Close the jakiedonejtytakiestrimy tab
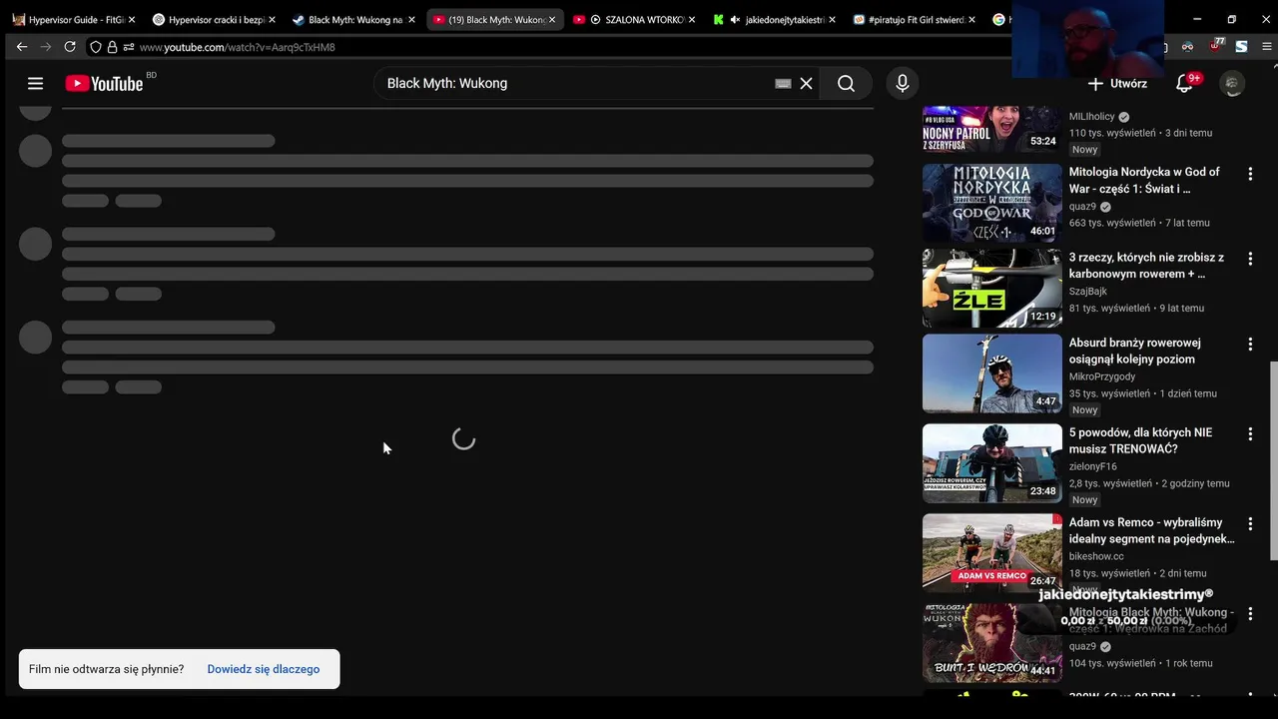This screenshot has height=719, width=1278. pyautogui.click(x=832, y=19)
